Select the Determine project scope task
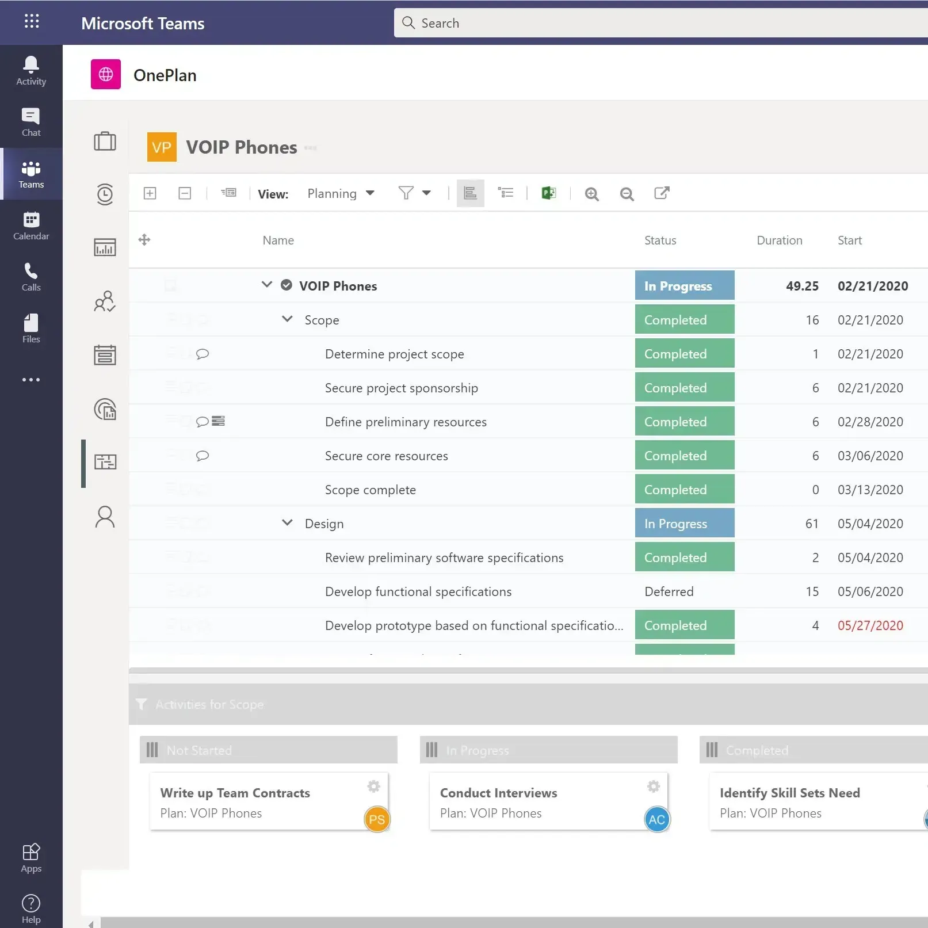 [395, 354]
